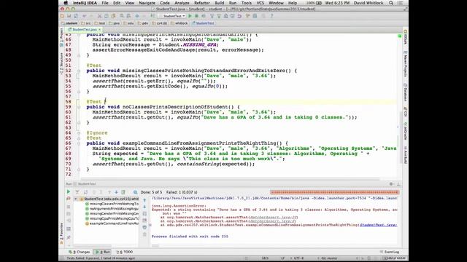
Task: Fold the missingClassesPrintsNothing method at line 52
Action: [x=79, y=71]
